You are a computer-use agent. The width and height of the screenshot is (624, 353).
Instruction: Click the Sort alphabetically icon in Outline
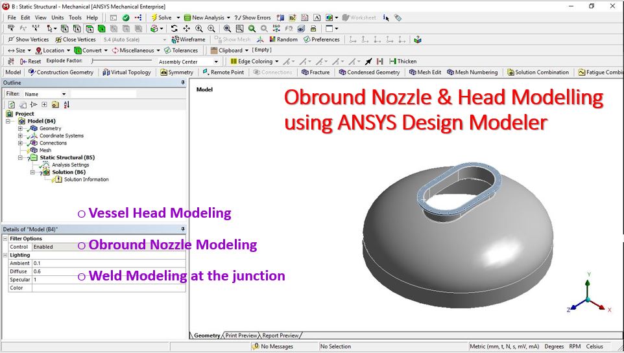[x=66, y=104]
